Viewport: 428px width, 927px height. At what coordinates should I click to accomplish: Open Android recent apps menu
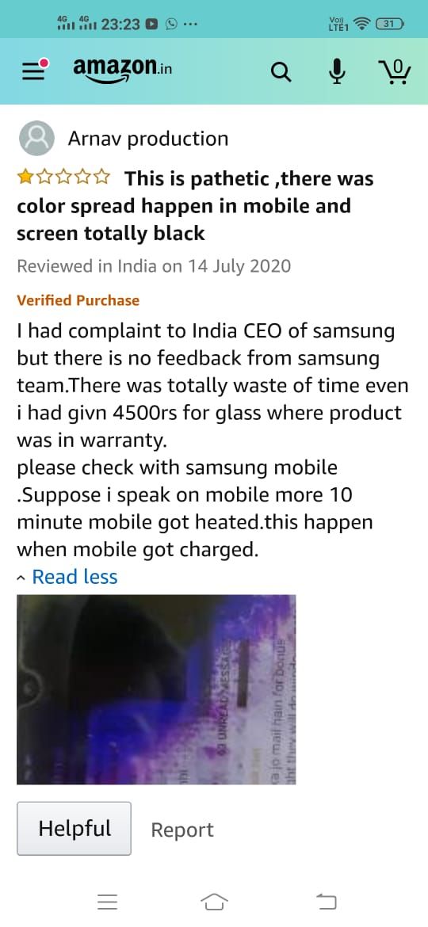(108, 902)
